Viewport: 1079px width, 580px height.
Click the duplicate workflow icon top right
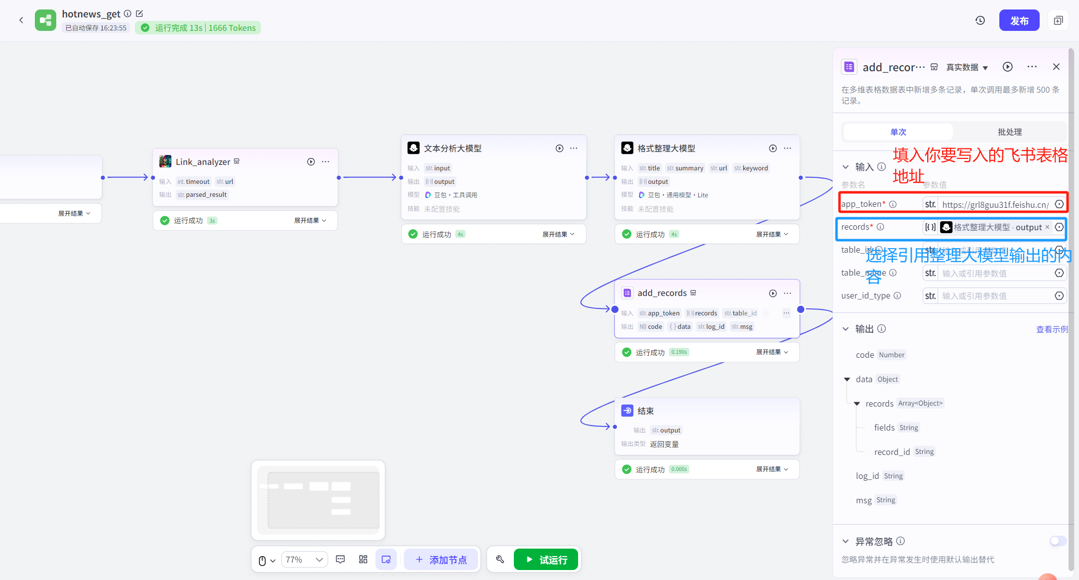tap(1058, 20)
